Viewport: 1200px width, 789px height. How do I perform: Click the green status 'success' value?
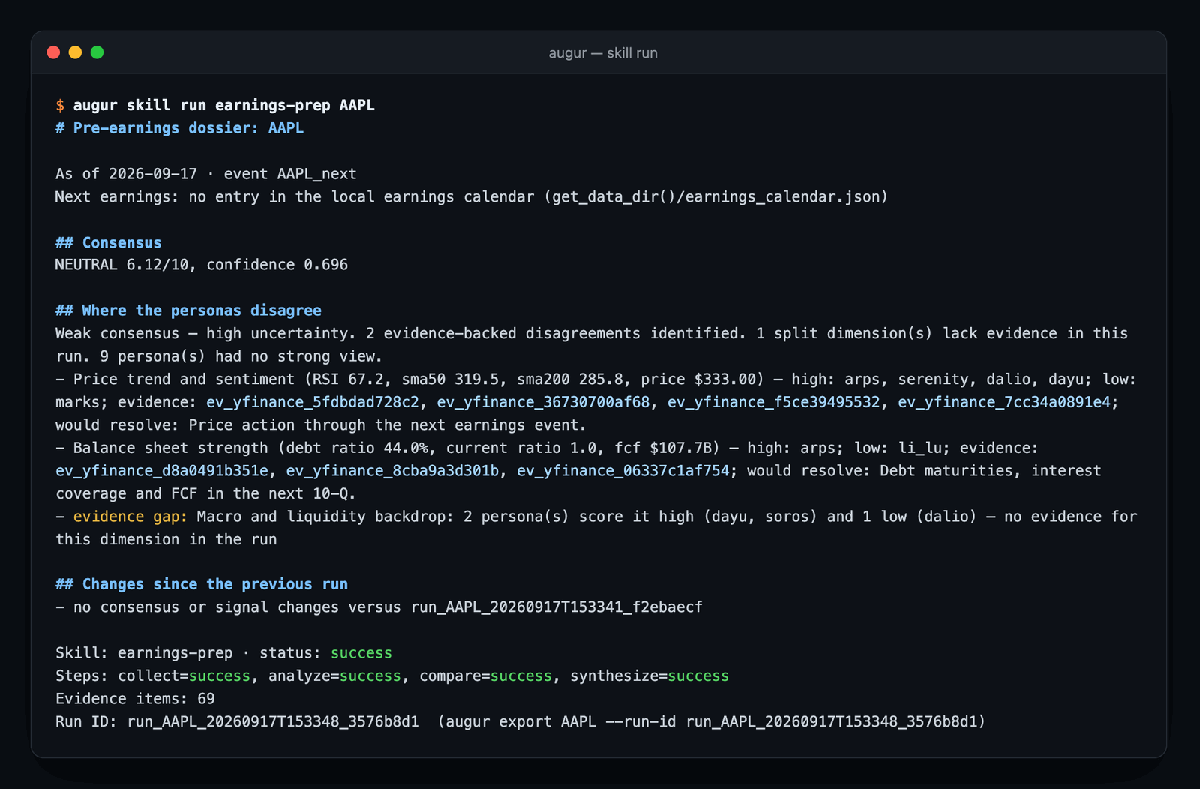tap(361, 653)
